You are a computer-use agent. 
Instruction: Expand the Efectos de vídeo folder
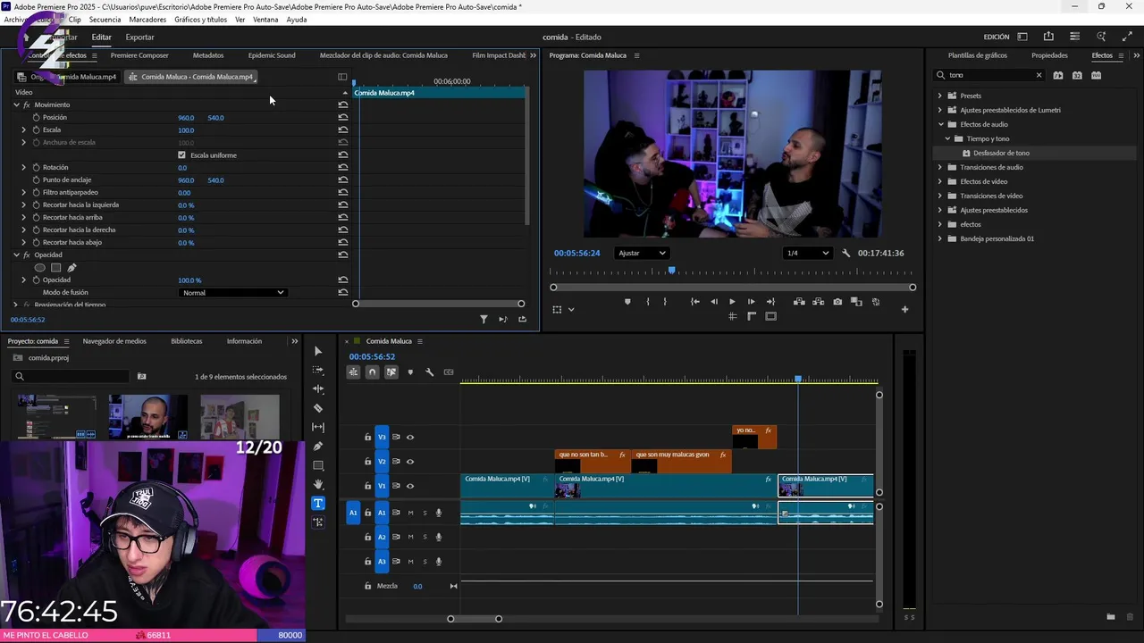(939, 181)
